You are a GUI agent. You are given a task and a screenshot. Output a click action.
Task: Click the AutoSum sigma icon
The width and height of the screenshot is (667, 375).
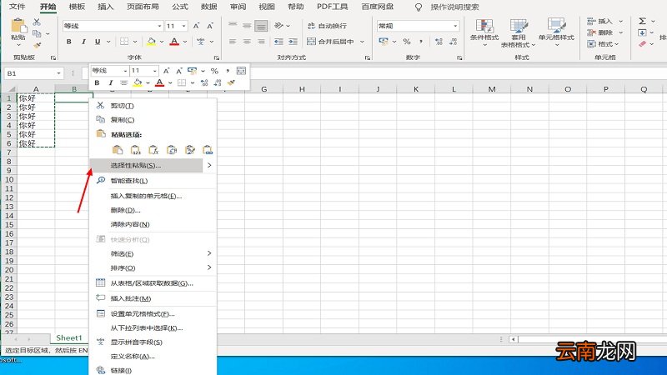click(642, 21)
